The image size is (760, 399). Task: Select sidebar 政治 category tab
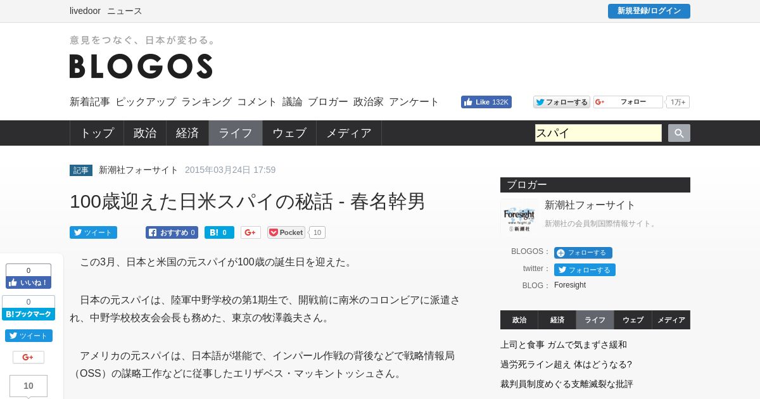[519, 320]
